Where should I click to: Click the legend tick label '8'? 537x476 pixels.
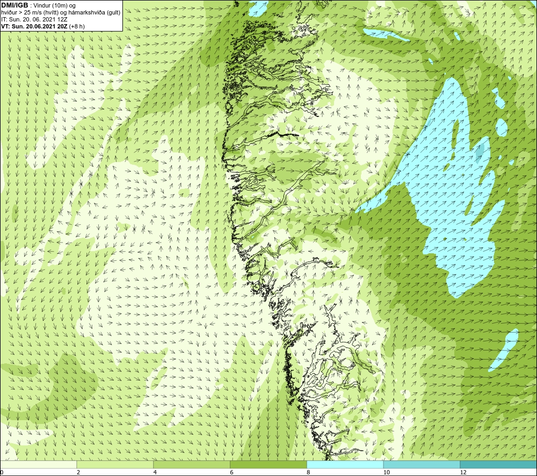pos(308,473)
